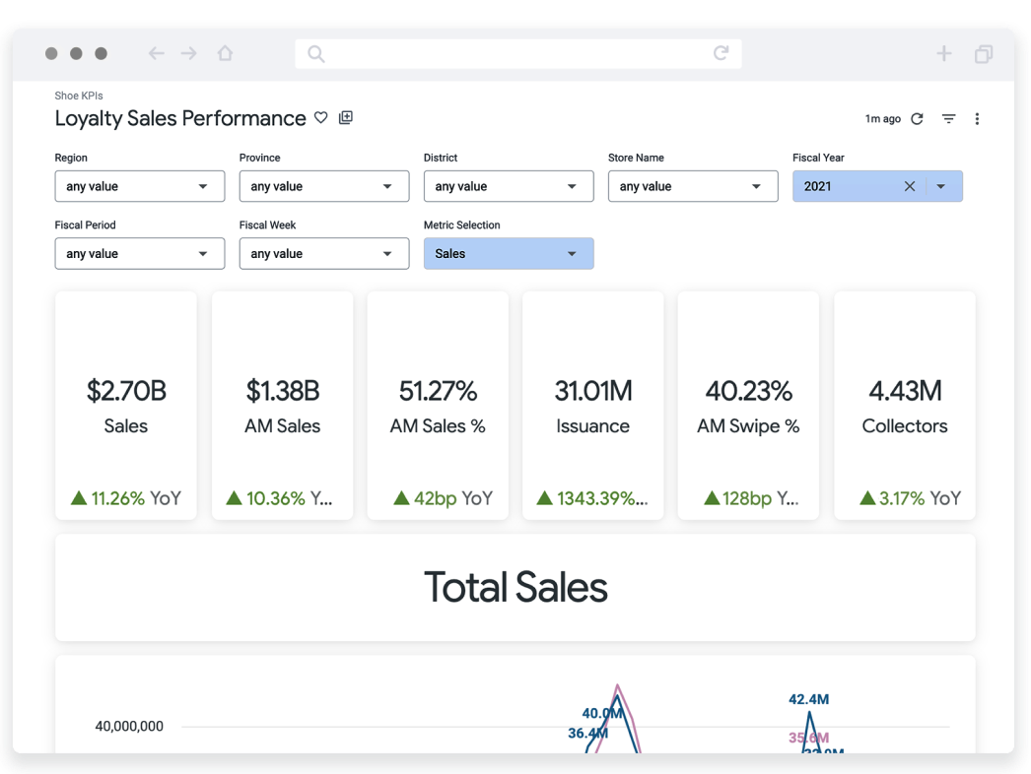Image resolution: width=1031 pixels, height=774 pixels.
Task: Open the dashboard actions three-dot menu
Action: (x=977, y=119)
